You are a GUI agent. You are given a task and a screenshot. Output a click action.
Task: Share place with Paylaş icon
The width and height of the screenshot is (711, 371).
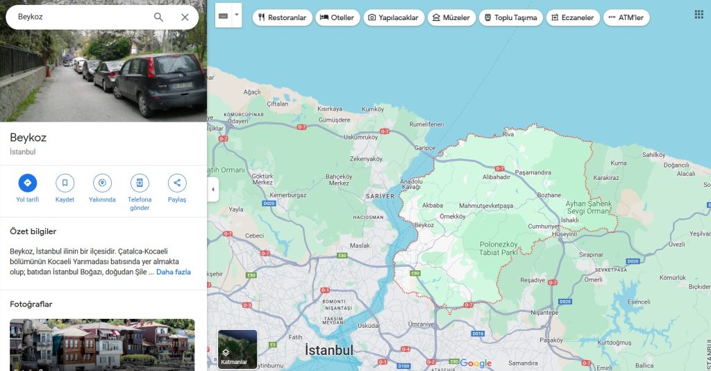[x=177, y=183]
